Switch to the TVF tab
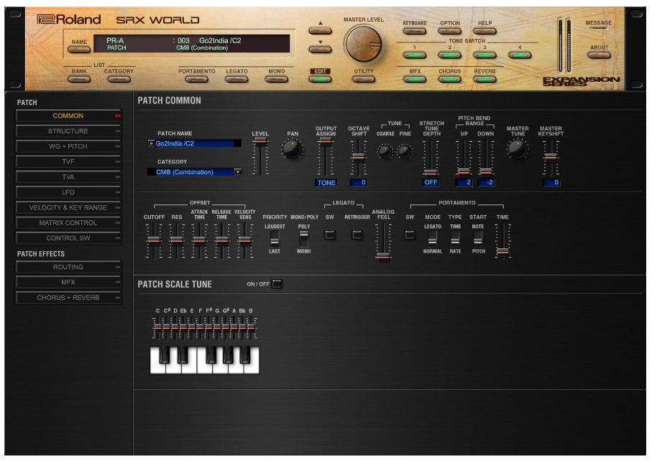 68,162
